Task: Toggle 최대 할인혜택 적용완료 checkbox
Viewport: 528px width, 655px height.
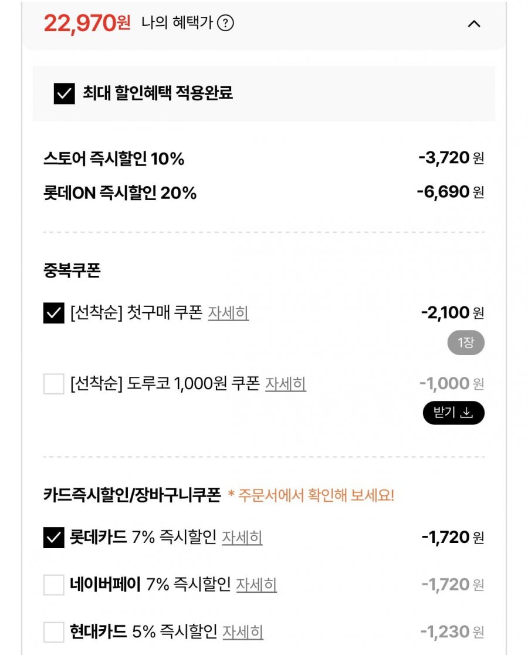Action: coord(65,93)
